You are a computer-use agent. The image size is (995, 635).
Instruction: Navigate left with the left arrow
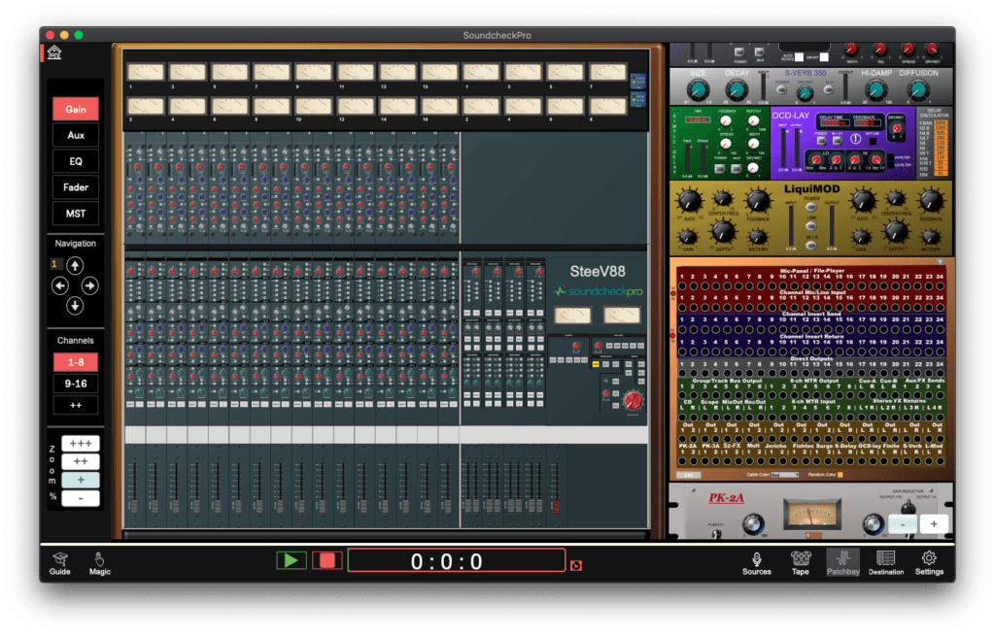pyautogui.click(x=60, y=286)
